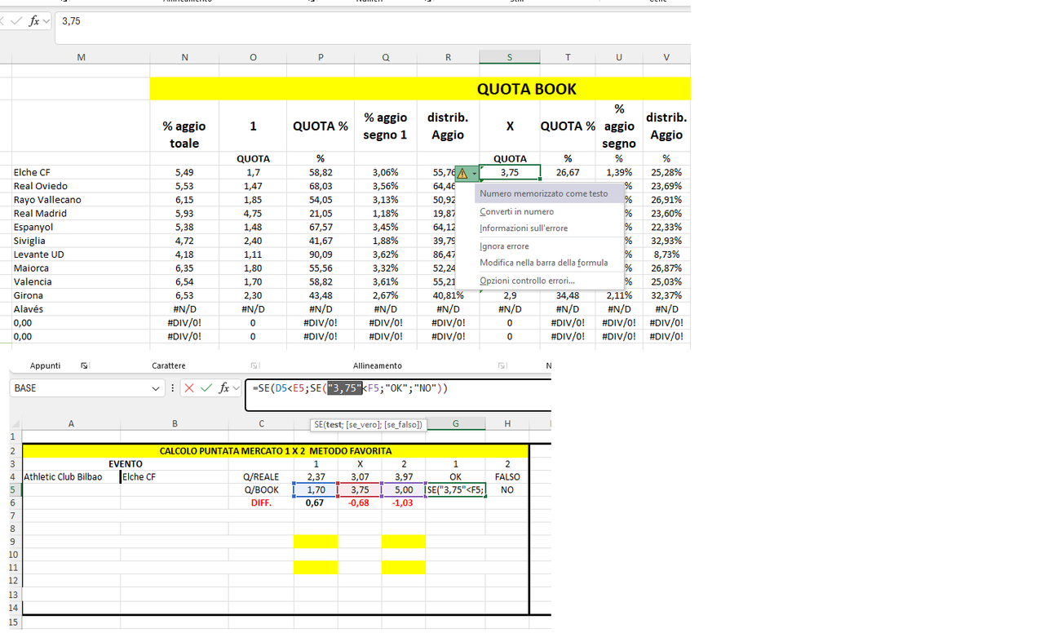Click the 90,09 QUOTA % cell in Levante row
1044x642 pixels.
point(321,255)
